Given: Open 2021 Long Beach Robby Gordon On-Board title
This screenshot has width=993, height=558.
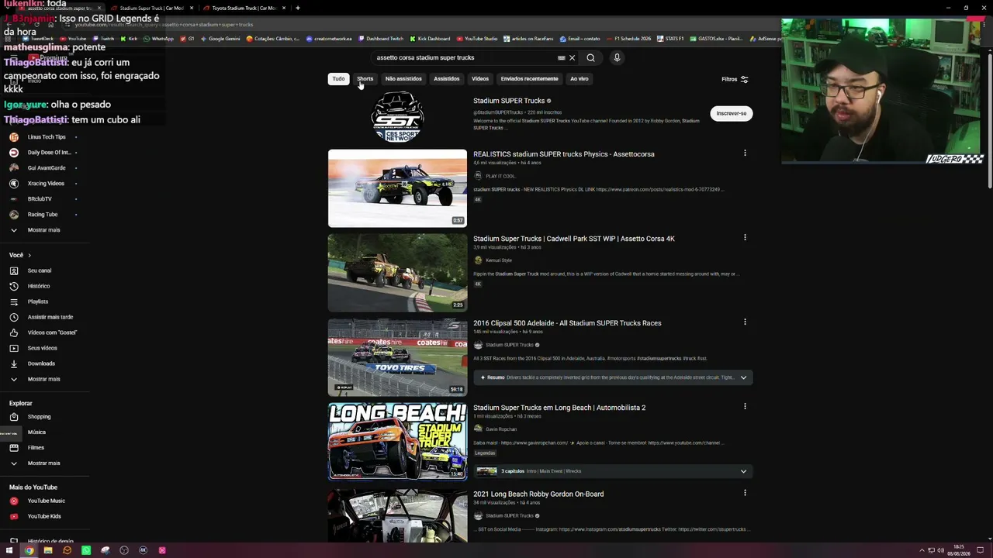Looking at the screenshot, I should pos(538,494).
